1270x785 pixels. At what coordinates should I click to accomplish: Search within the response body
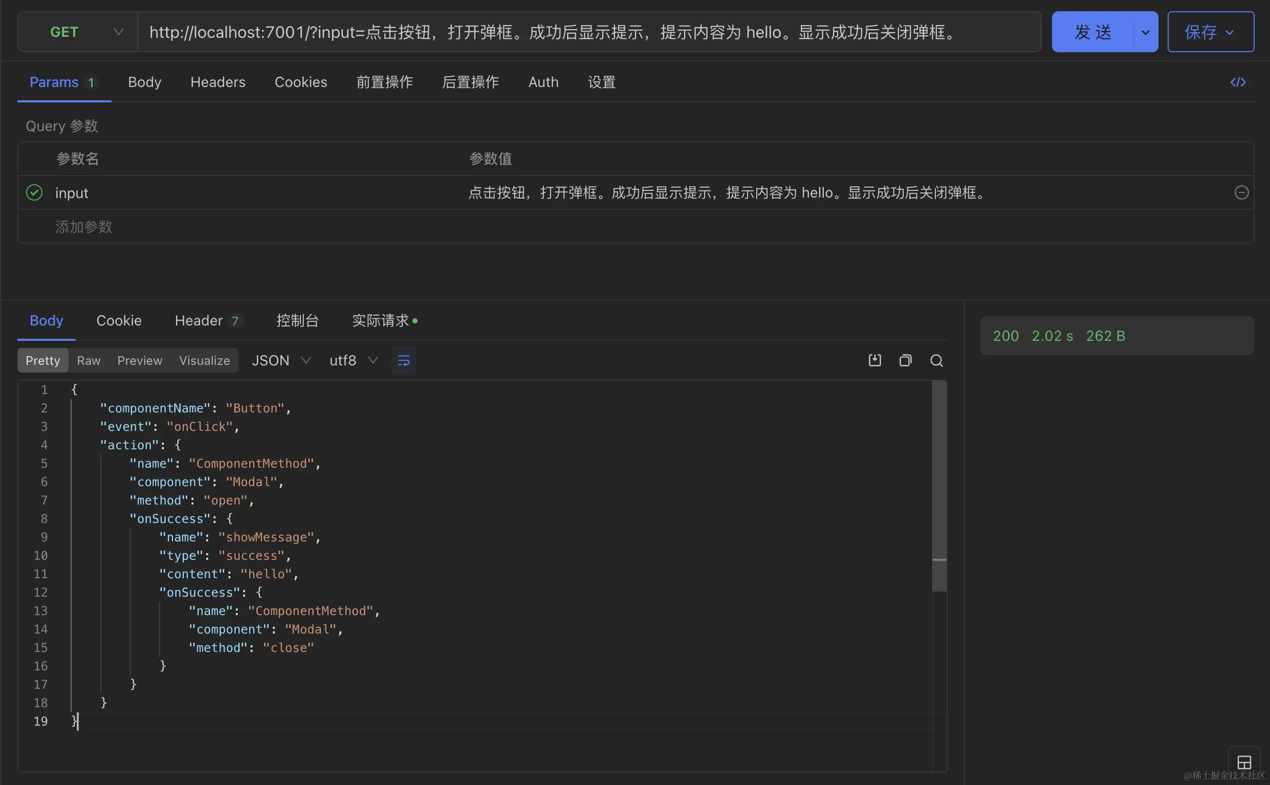(x=936, y=360)
